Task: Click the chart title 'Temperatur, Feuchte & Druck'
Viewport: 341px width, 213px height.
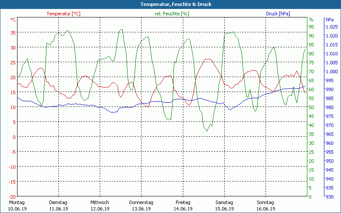Action: click(x=176, y=4)
